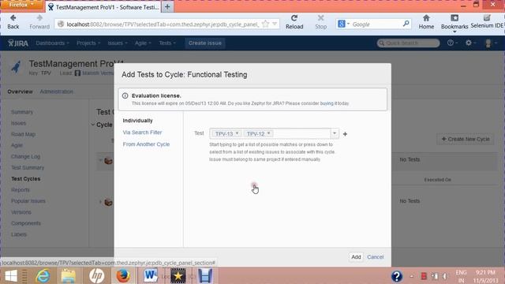Open the user profile avatar menu
The height and width of the screenshot is (284, 505).
click(x=490, y=43)
